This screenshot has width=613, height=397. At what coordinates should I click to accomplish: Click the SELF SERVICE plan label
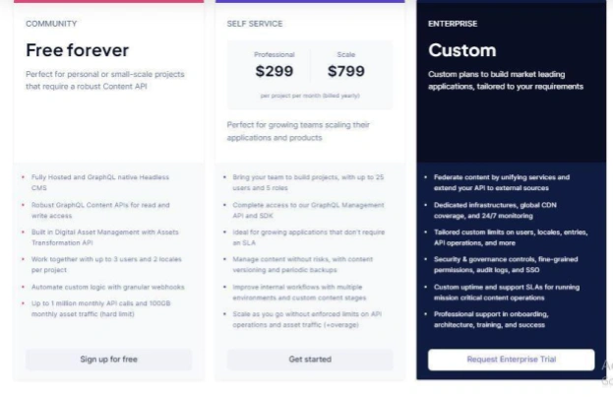point(255,24)
